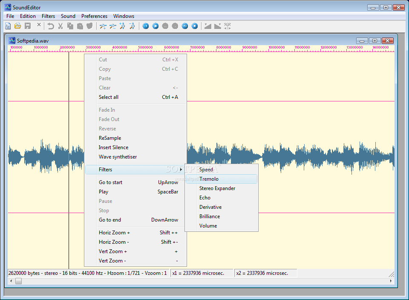Open a sound file with folder icon
Screen dimensions: 409x300
pyautogui.click(x=17, y=26)
